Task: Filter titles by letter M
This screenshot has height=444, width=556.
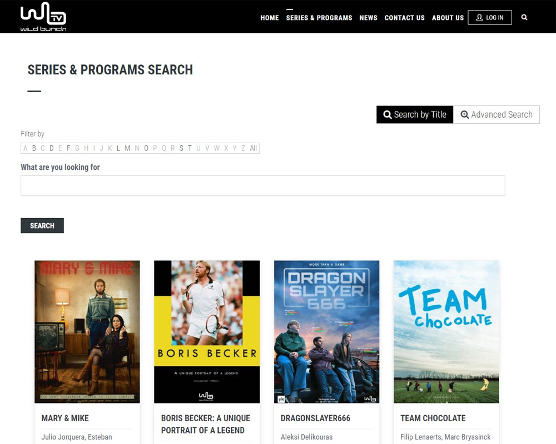Action: pos(127,148)
